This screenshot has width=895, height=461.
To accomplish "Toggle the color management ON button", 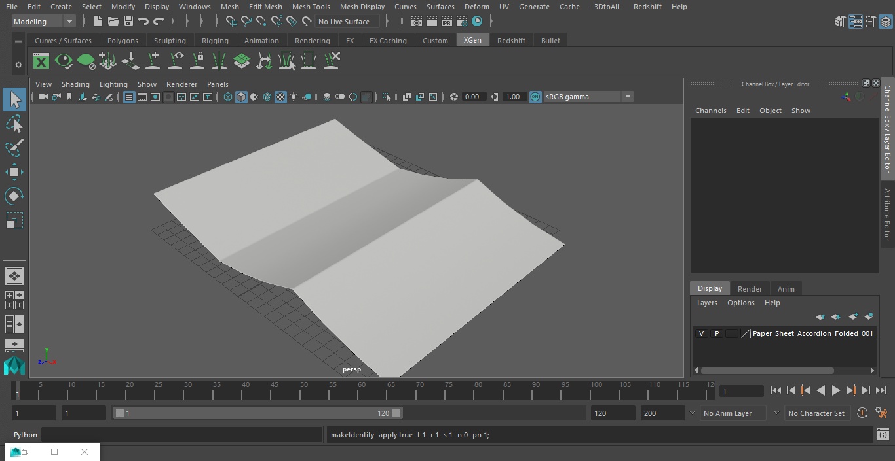I will point(535,97).
